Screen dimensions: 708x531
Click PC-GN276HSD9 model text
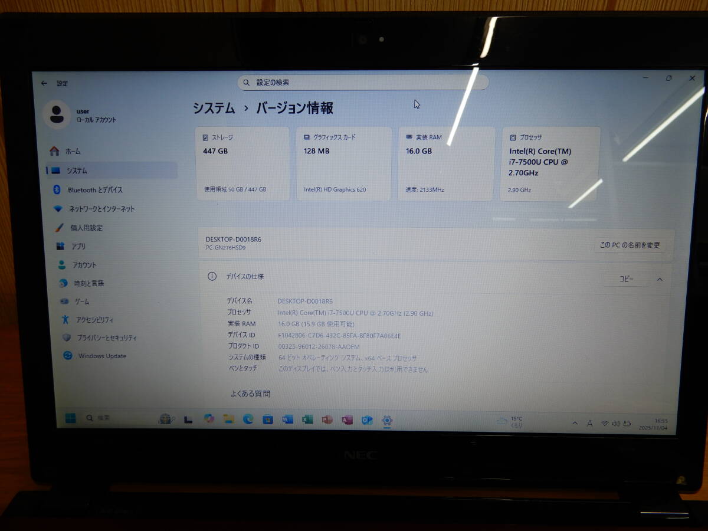(x=225, y=248)
